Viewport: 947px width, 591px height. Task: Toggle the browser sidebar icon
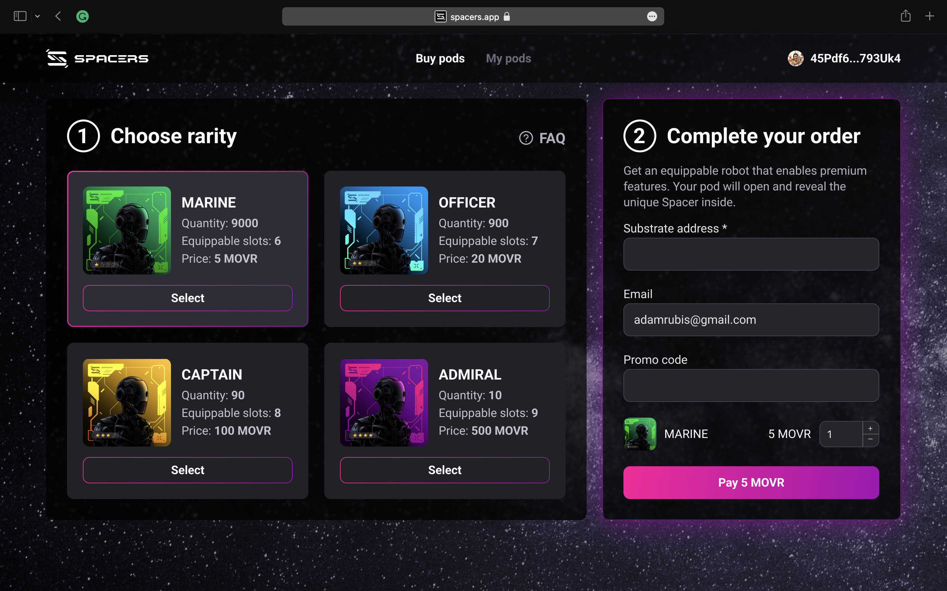click(20, 16)
